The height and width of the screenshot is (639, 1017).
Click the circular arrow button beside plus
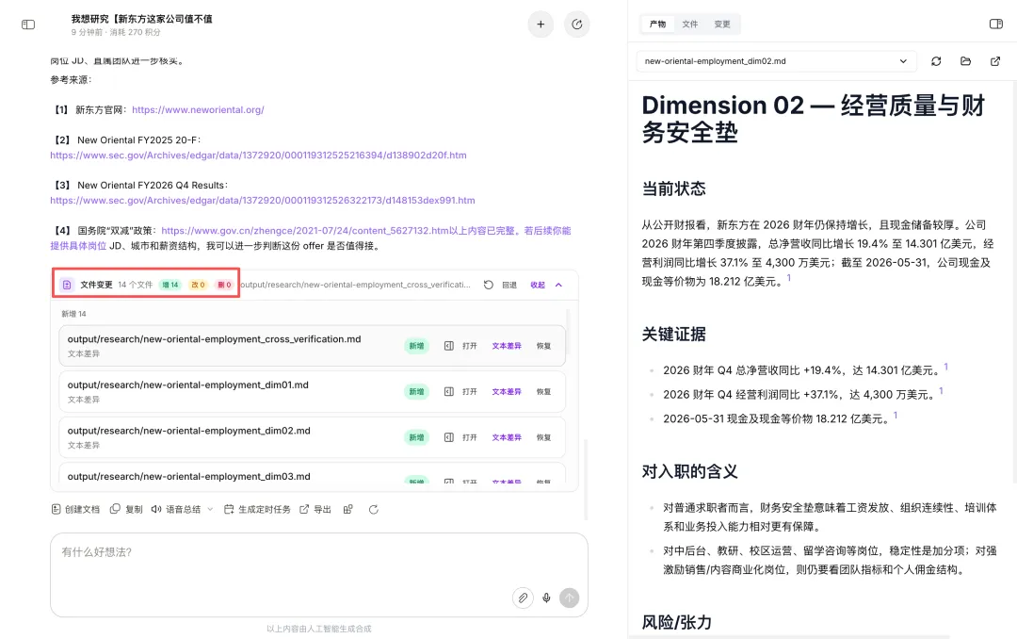[576, 25]
